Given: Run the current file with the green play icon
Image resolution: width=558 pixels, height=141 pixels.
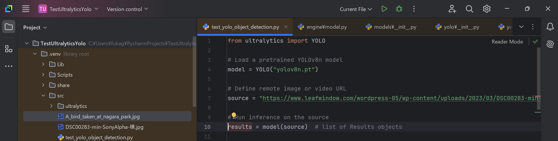Looking at the screenshot, I should [384, 9].
